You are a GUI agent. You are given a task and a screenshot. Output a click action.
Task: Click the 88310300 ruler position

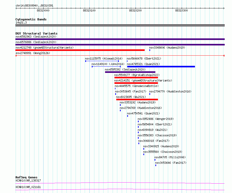tap(181, 10)
